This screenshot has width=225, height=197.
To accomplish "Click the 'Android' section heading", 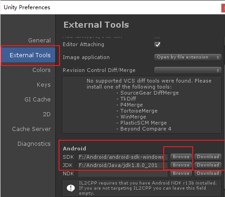I will pyautogui.click(x=75, y=149).
